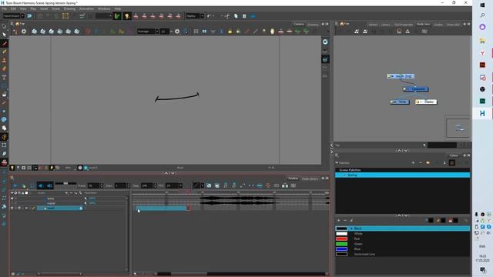Select the Brush tool in left toolbar
The image size is (493, 277).
coord(4,43)
